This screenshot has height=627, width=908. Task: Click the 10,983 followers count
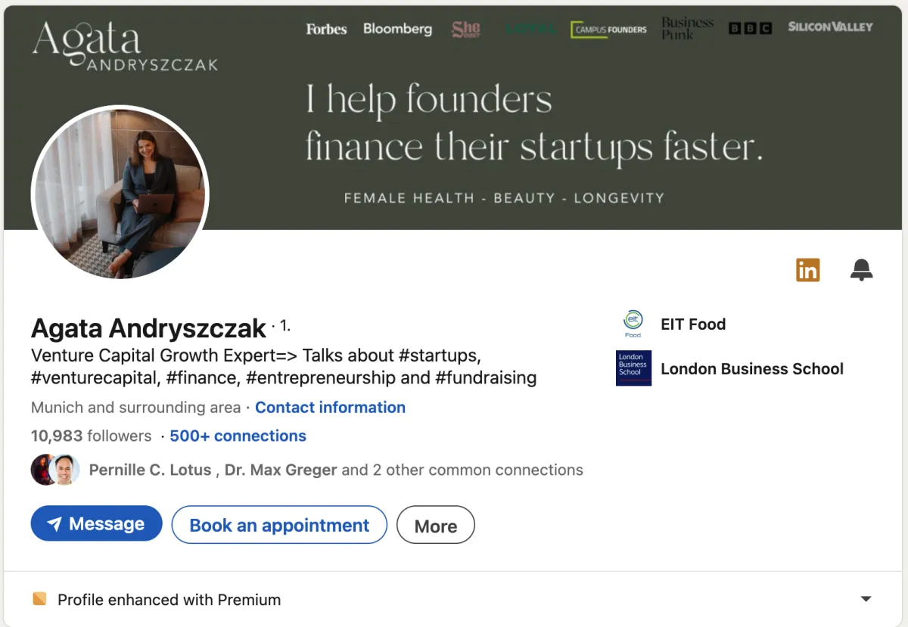click(91, 436)
